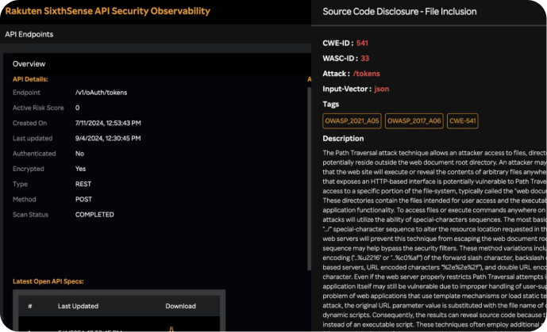547x332 pixels.
Task: Click the /tokens attack value
Action: point(366,74)
